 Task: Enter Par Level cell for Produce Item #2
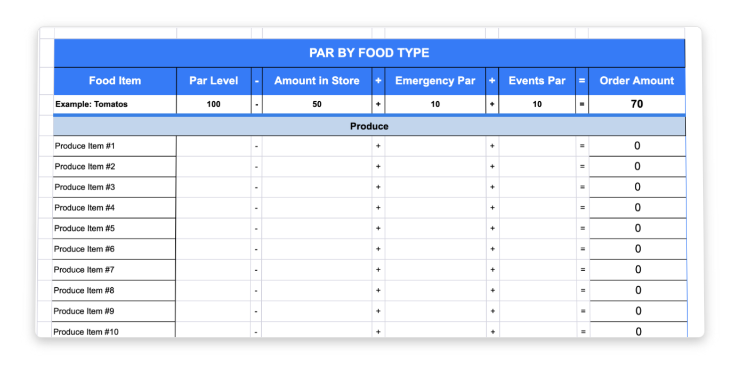(x=213, y=167)
